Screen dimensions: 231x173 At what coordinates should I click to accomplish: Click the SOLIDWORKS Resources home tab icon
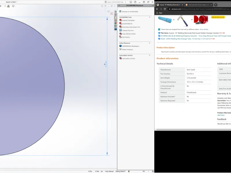116,12
